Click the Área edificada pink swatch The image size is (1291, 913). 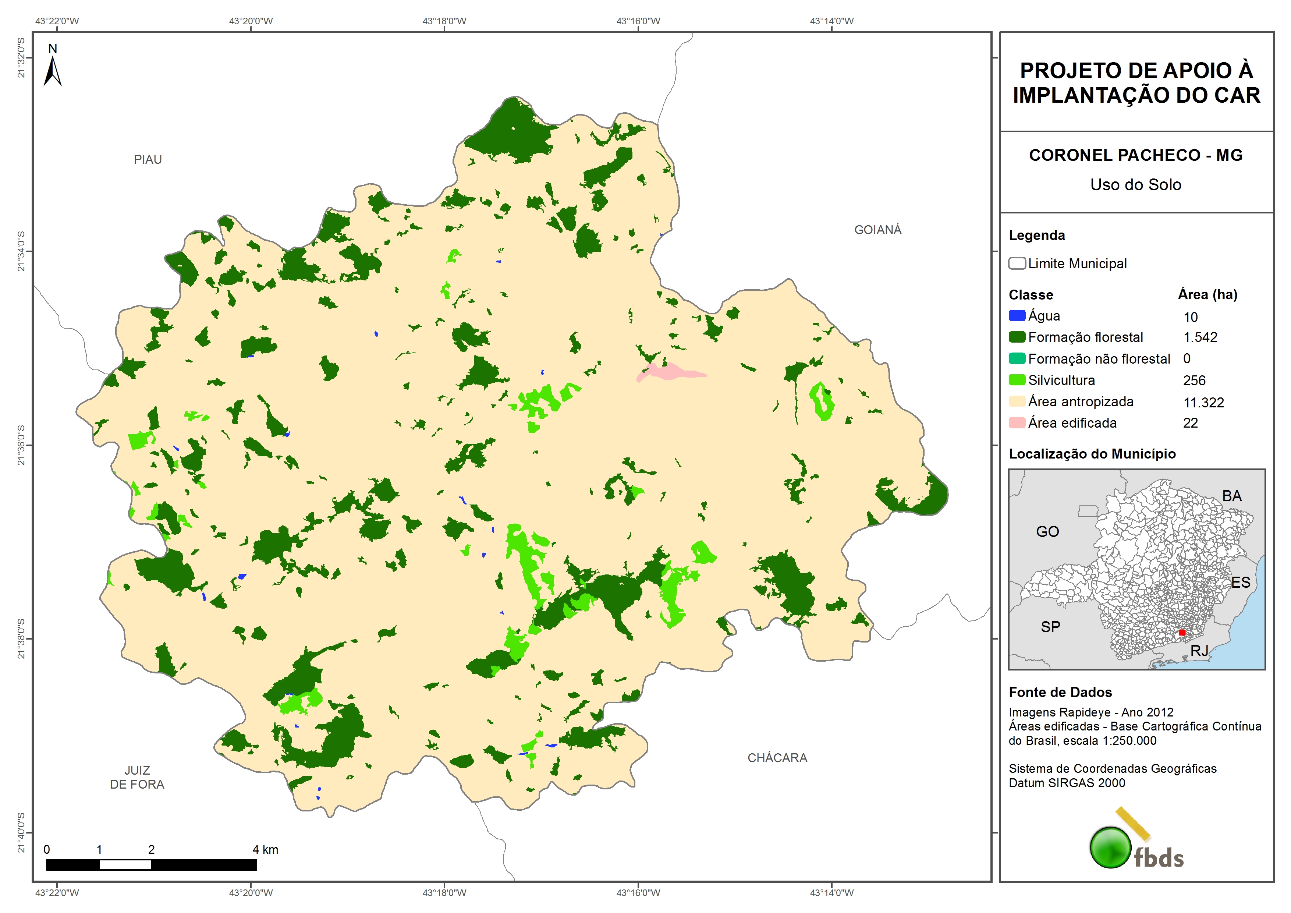(x=1017, y=422)
